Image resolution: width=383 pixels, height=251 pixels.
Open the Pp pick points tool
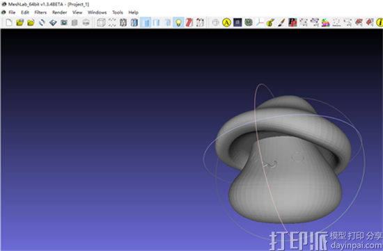pyautogui.click(x=292, y=23)
